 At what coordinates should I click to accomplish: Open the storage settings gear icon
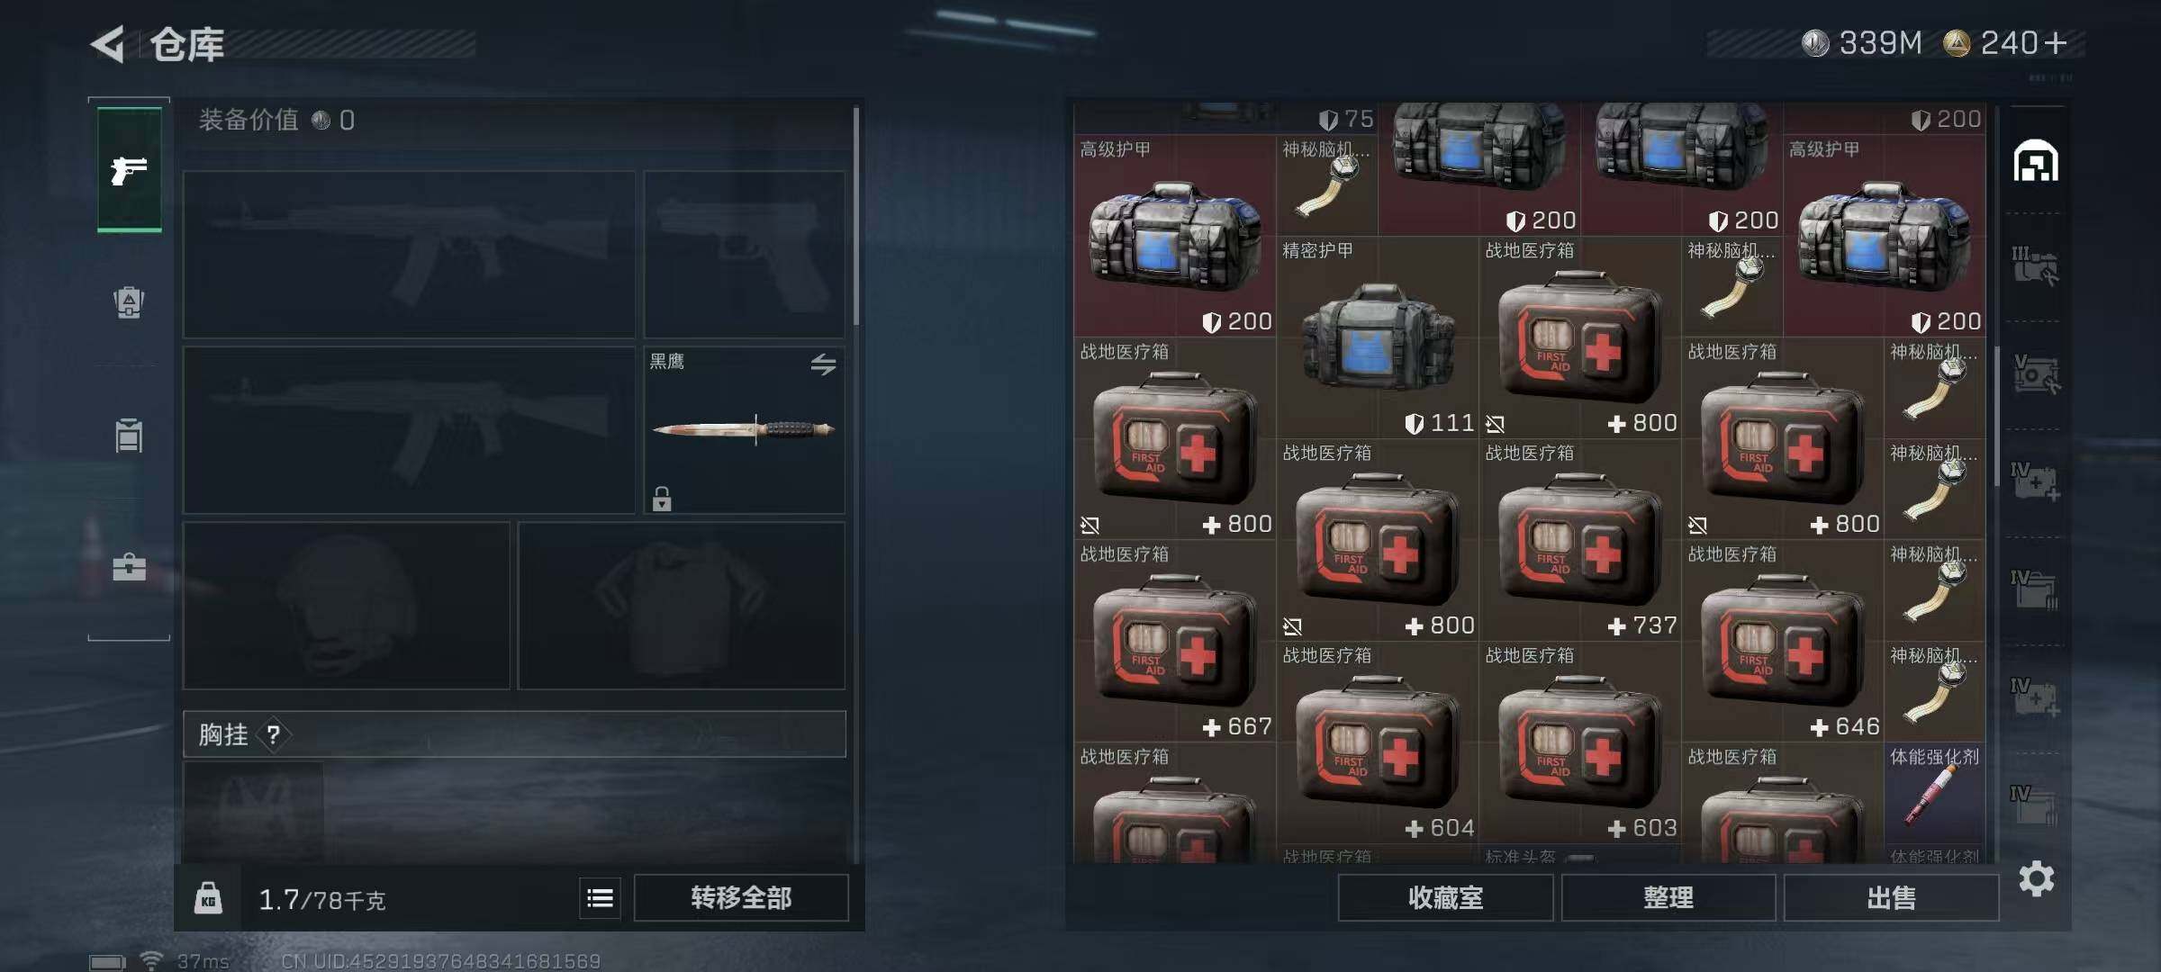(2036, 878)
